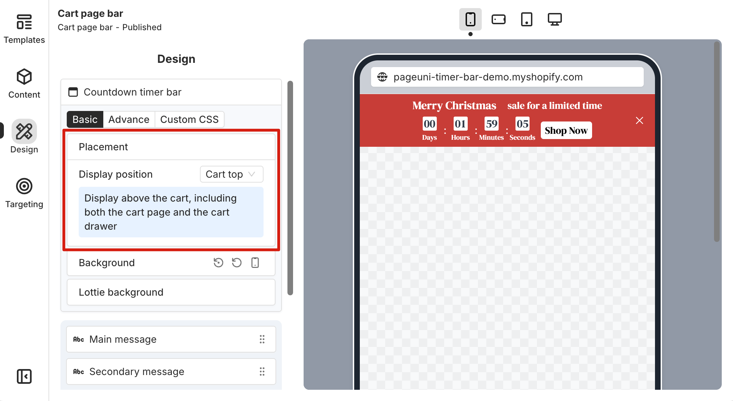The width and height of the screenshot is (733, 401).
Task: Click the mobile device icon in Background row
Action: point(255,263)
